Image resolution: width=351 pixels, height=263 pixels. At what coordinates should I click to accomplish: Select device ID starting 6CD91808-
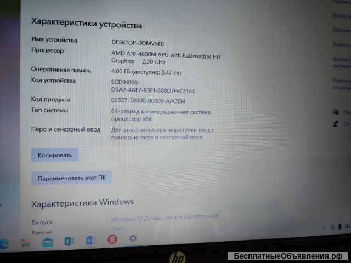coord(153,87)
